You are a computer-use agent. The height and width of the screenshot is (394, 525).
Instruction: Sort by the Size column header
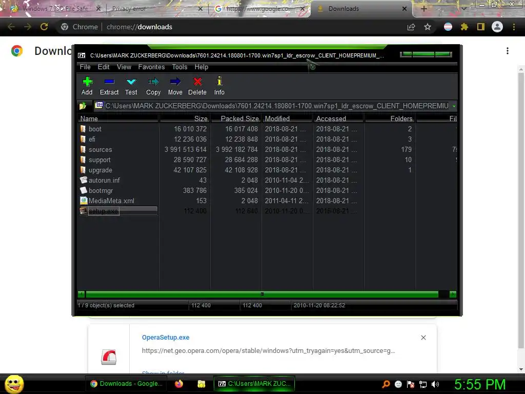click(x=185, y=119)
